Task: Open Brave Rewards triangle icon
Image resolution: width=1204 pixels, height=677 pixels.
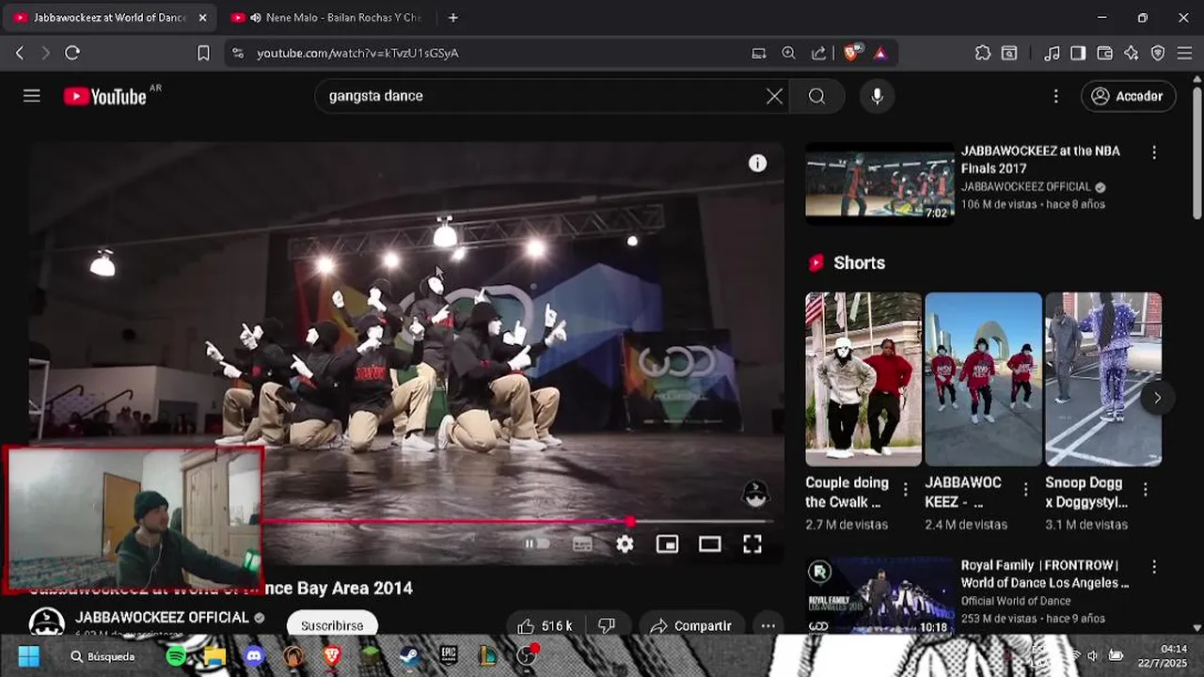Action: point(880,54)
